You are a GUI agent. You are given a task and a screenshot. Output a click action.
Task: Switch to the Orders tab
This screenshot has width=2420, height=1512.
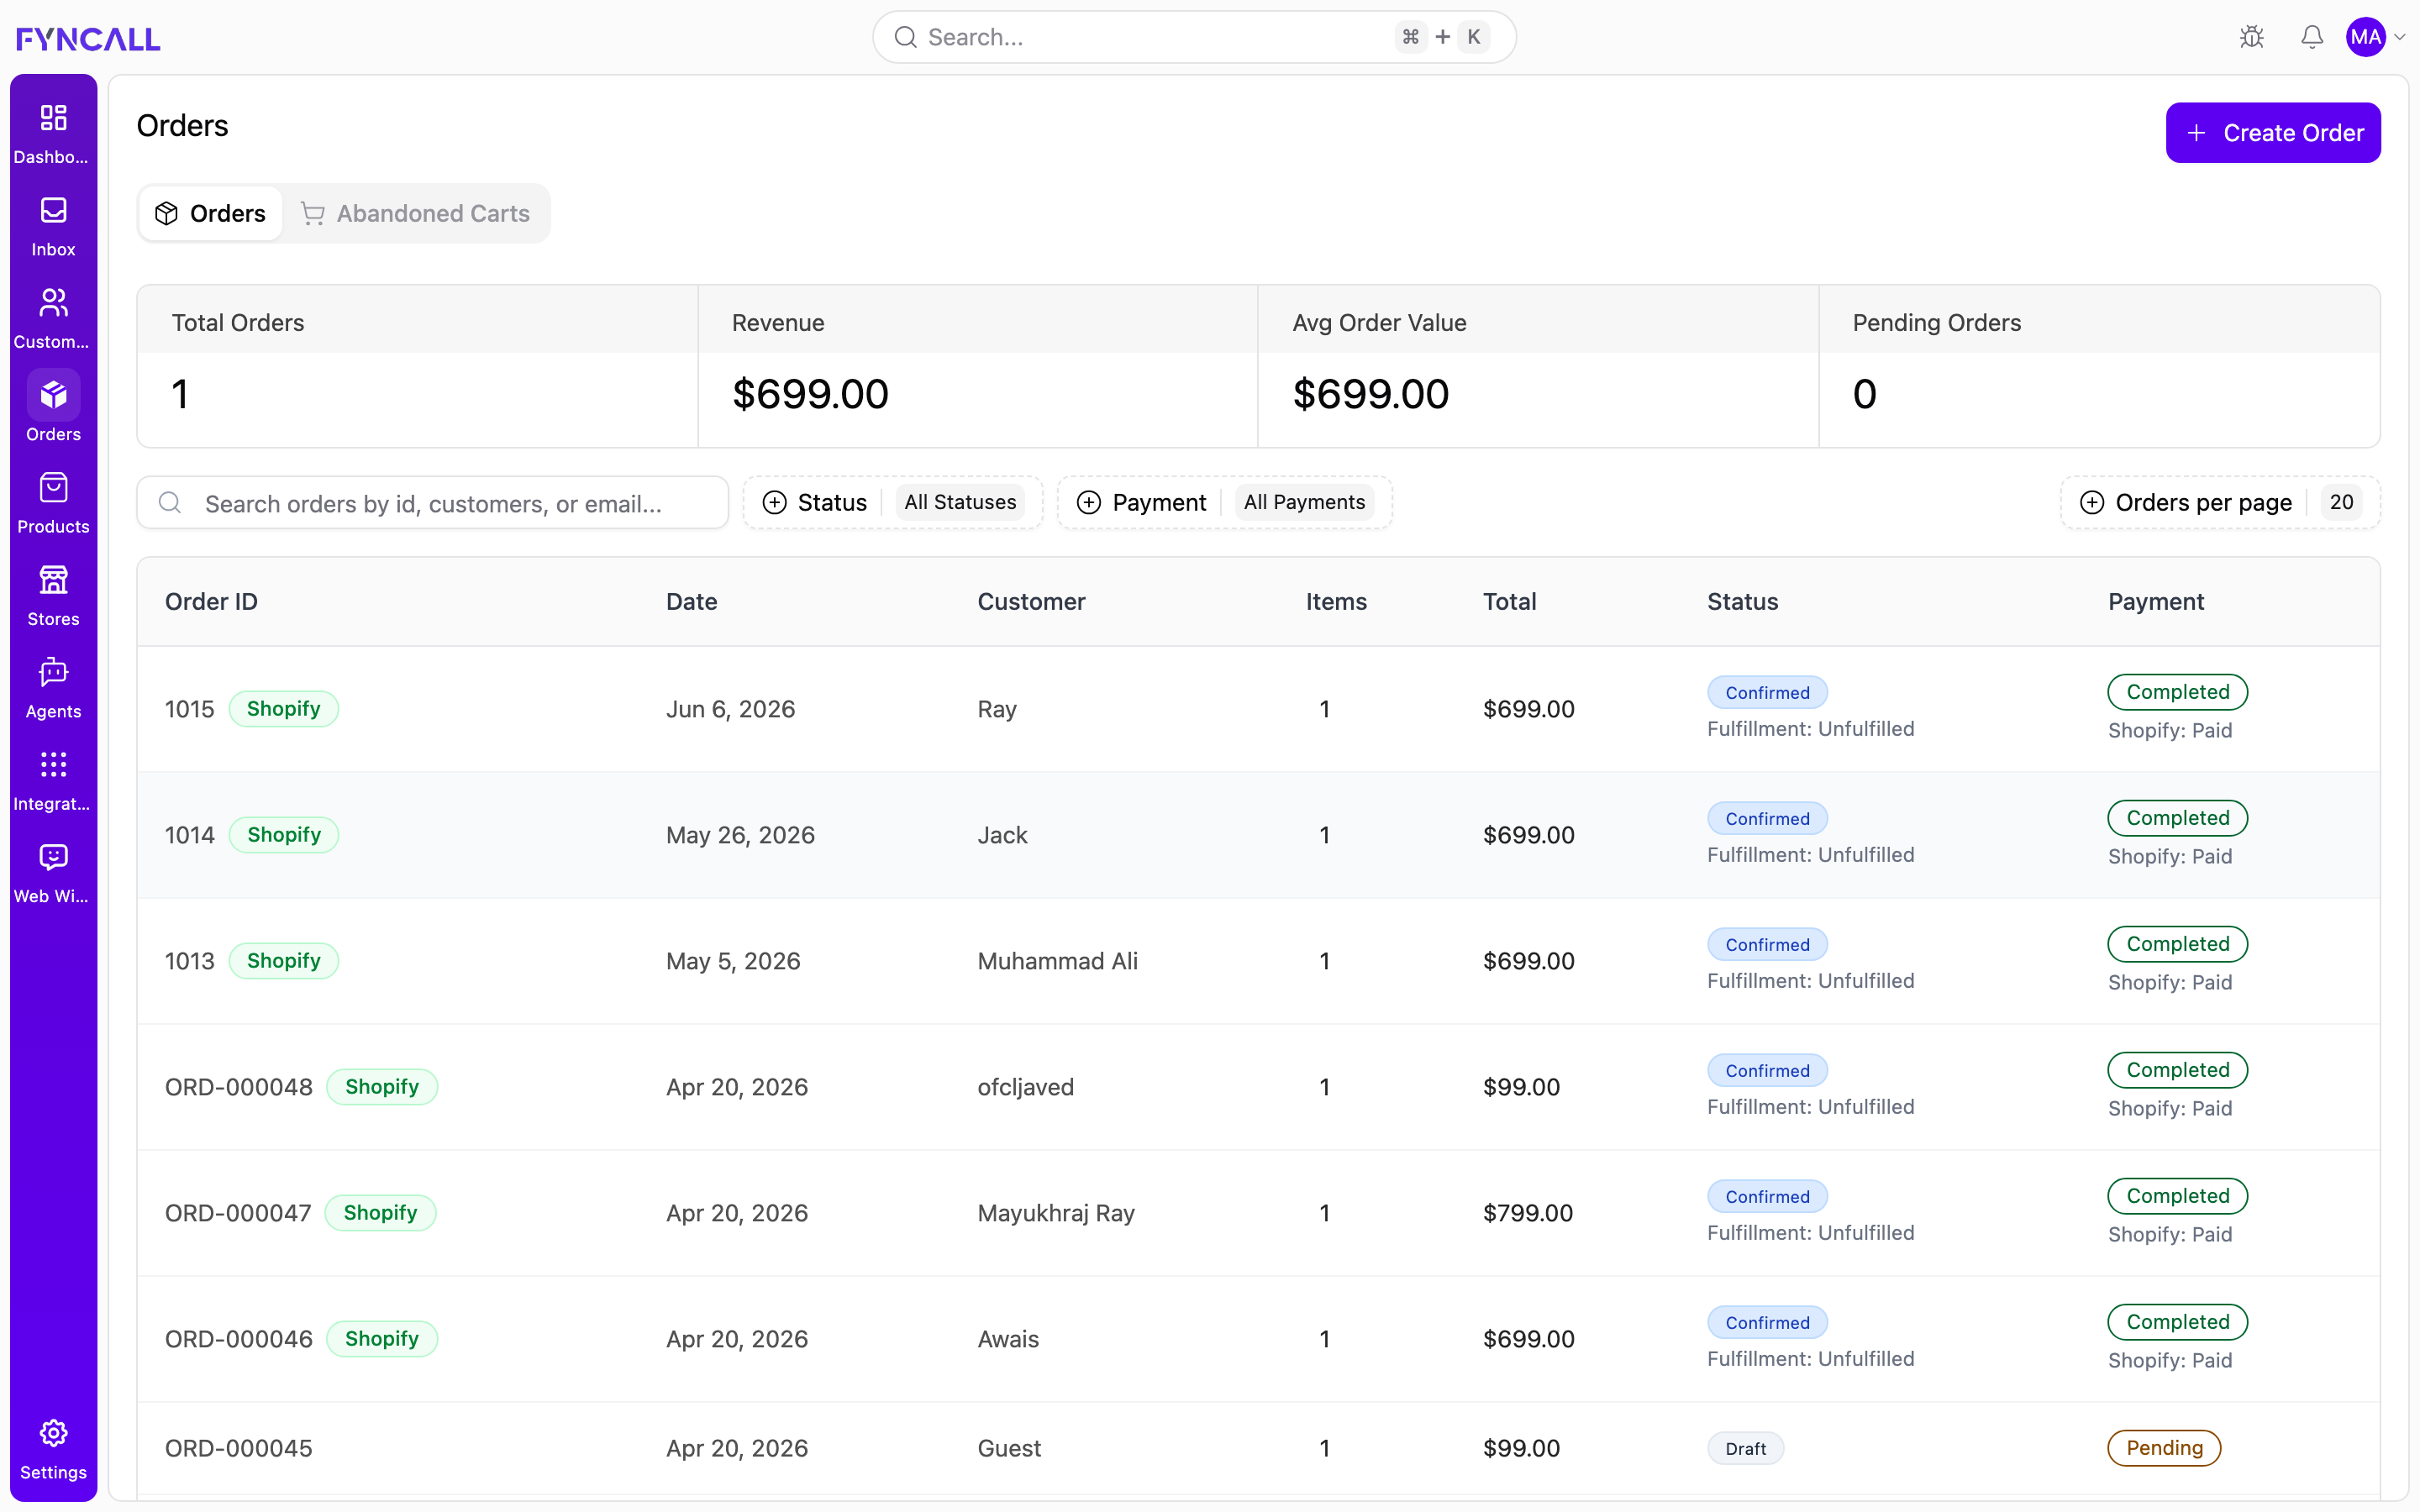(x=210, y=213)
